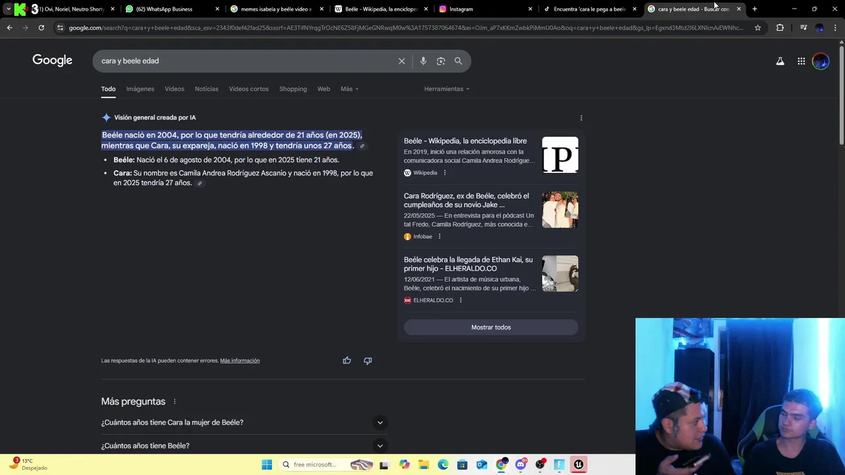Switch to the Noticias tab
This screenshot has width=845, height=475.
206,89
